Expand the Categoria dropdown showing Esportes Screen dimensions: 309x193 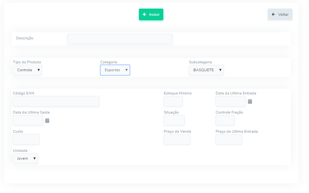(115, 70)
